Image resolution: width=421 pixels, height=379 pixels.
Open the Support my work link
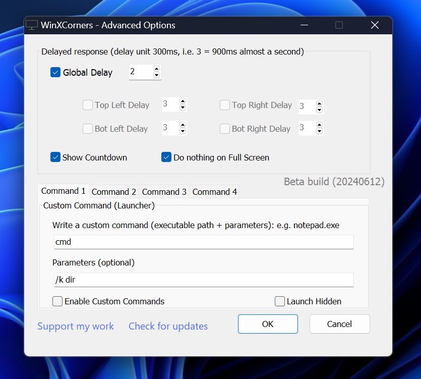[76, 327]
